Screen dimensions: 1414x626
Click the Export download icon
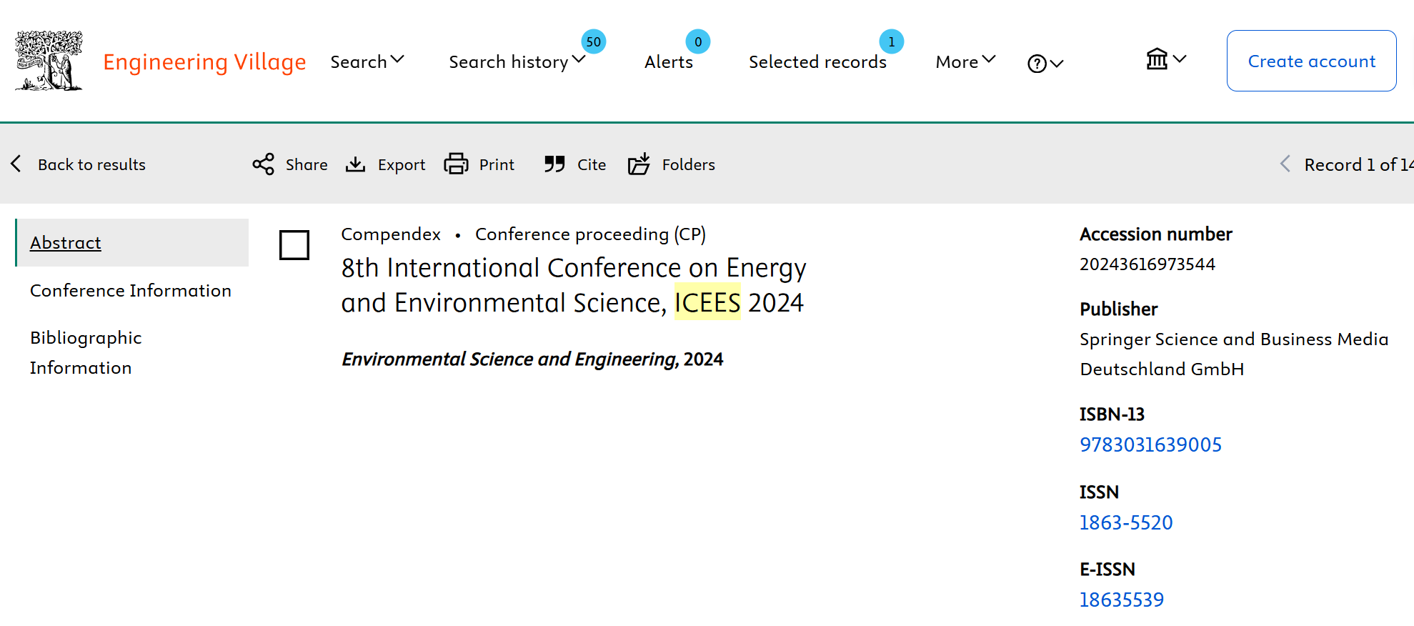coord(356,164)
